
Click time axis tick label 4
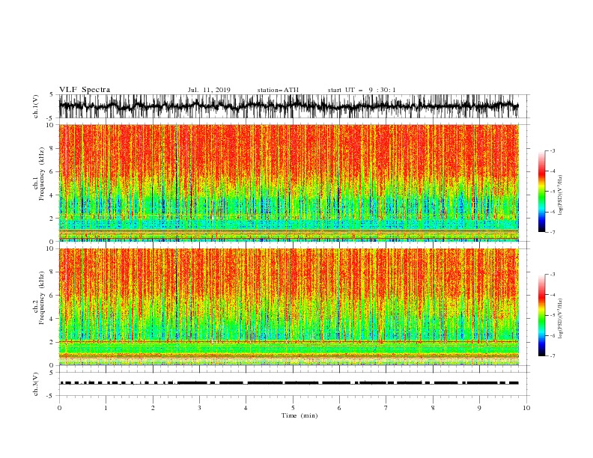click(x=246, y=408)
